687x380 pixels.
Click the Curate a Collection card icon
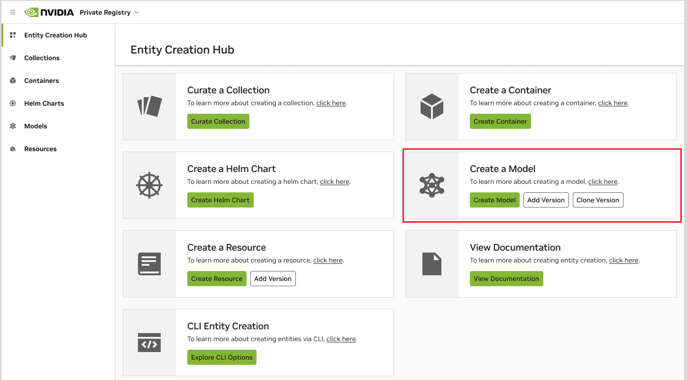click(149, 107)
